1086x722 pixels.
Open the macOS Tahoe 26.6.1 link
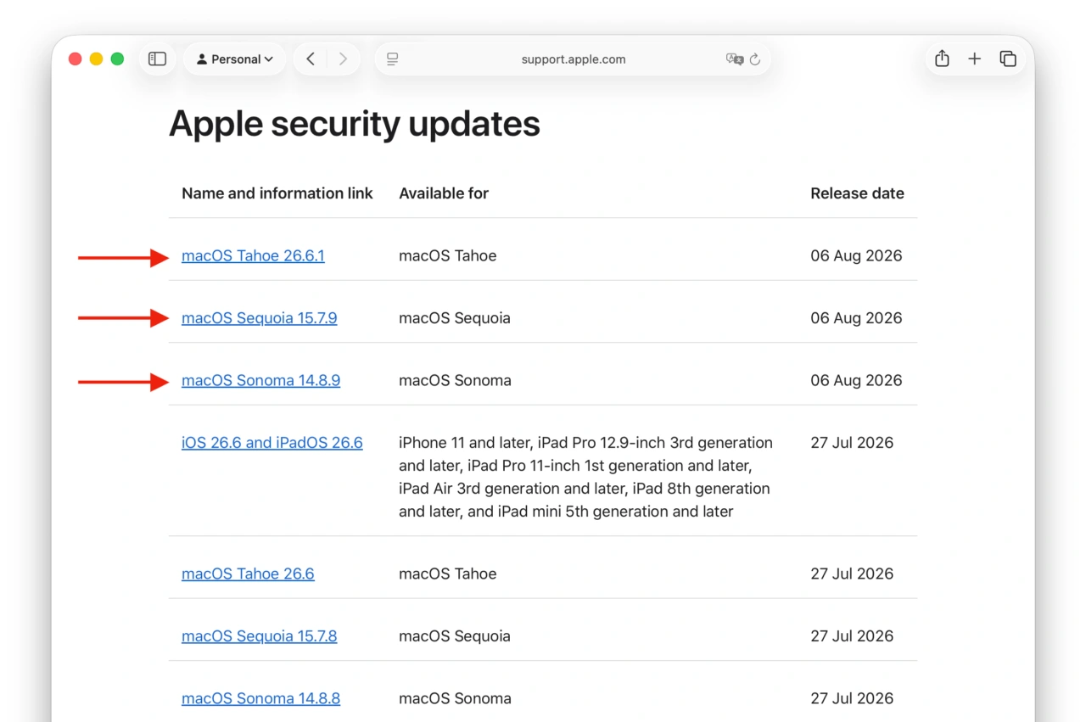coord(253,255)
